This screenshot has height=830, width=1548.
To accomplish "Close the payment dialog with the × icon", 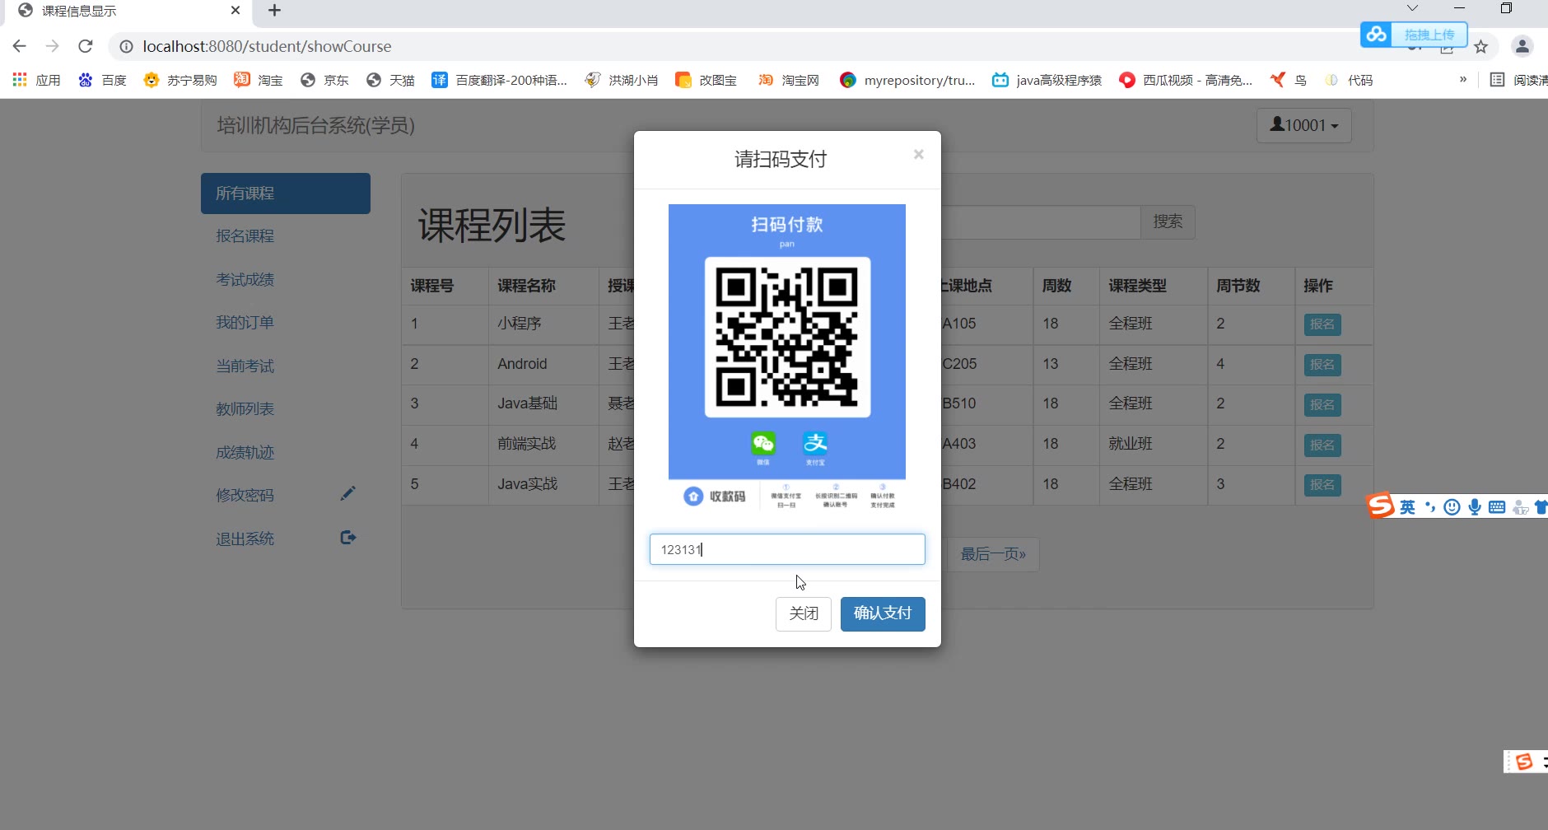I will pyautogui.click(x=919, y=154).
